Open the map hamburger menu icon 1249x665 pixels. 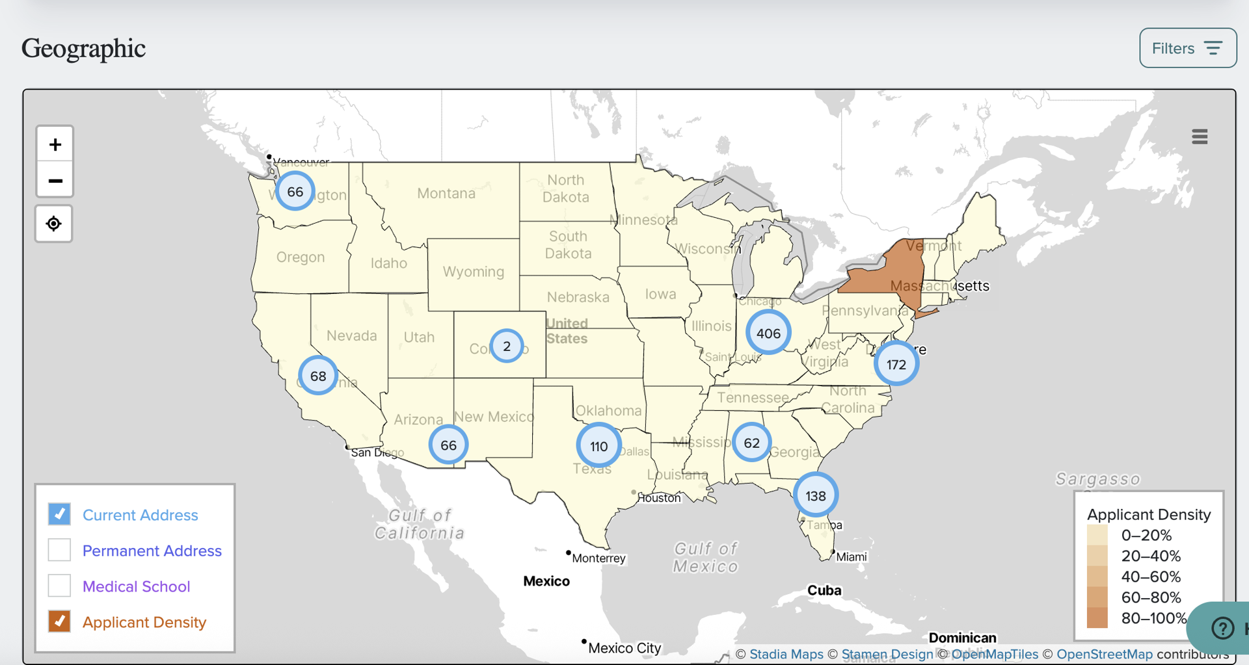(x=1200, y=137)
